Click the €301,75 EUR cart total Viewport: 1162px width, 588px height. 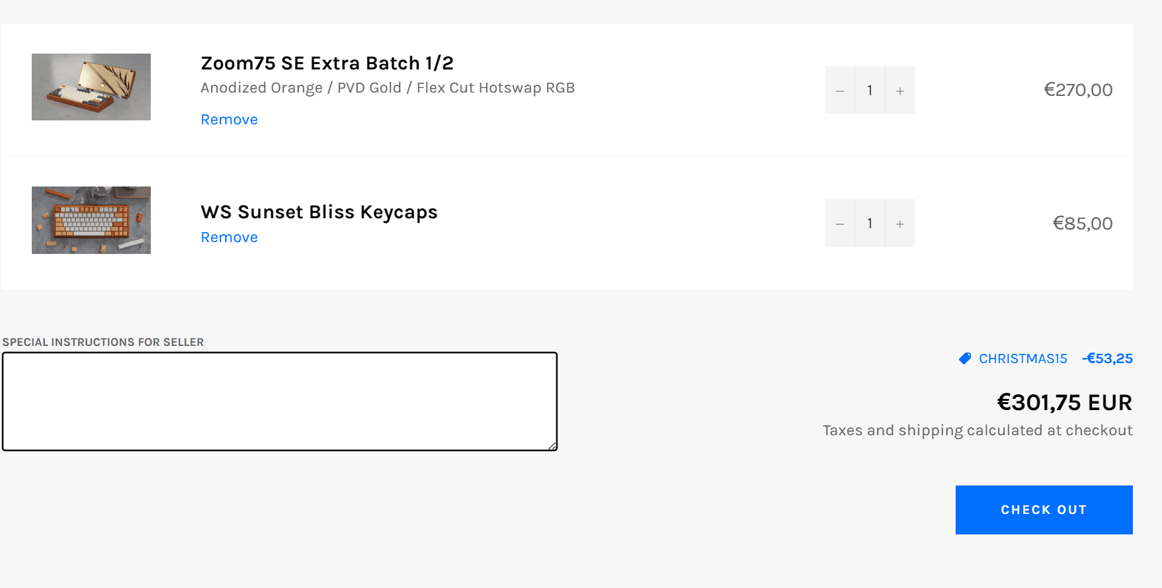coord(1064,402)
